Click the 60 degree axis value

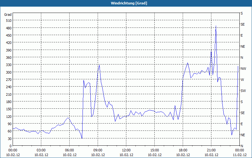point(10,131)
